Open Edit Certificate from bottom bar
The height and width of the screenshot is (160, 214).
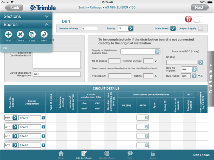pyautogui.click(x=84, y=155)
